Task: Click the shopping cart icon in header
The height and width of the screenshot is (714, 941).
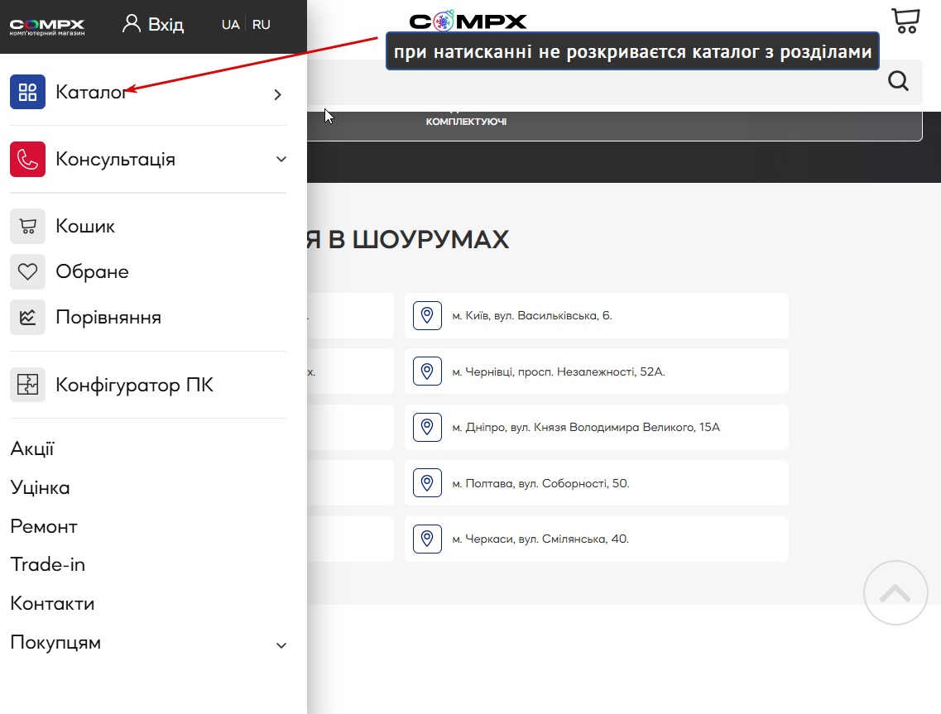Action: (x=905, y=21)
